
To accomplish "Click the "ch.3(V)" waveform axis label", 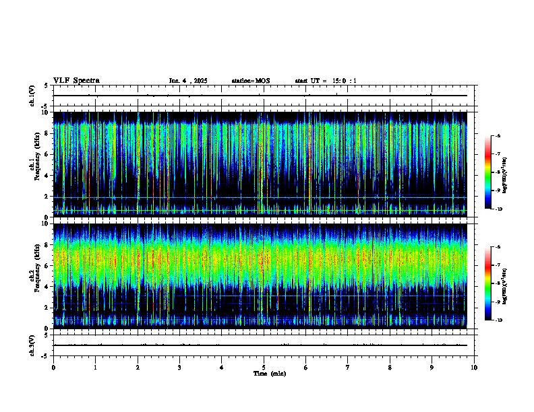I will coord(32,345).
